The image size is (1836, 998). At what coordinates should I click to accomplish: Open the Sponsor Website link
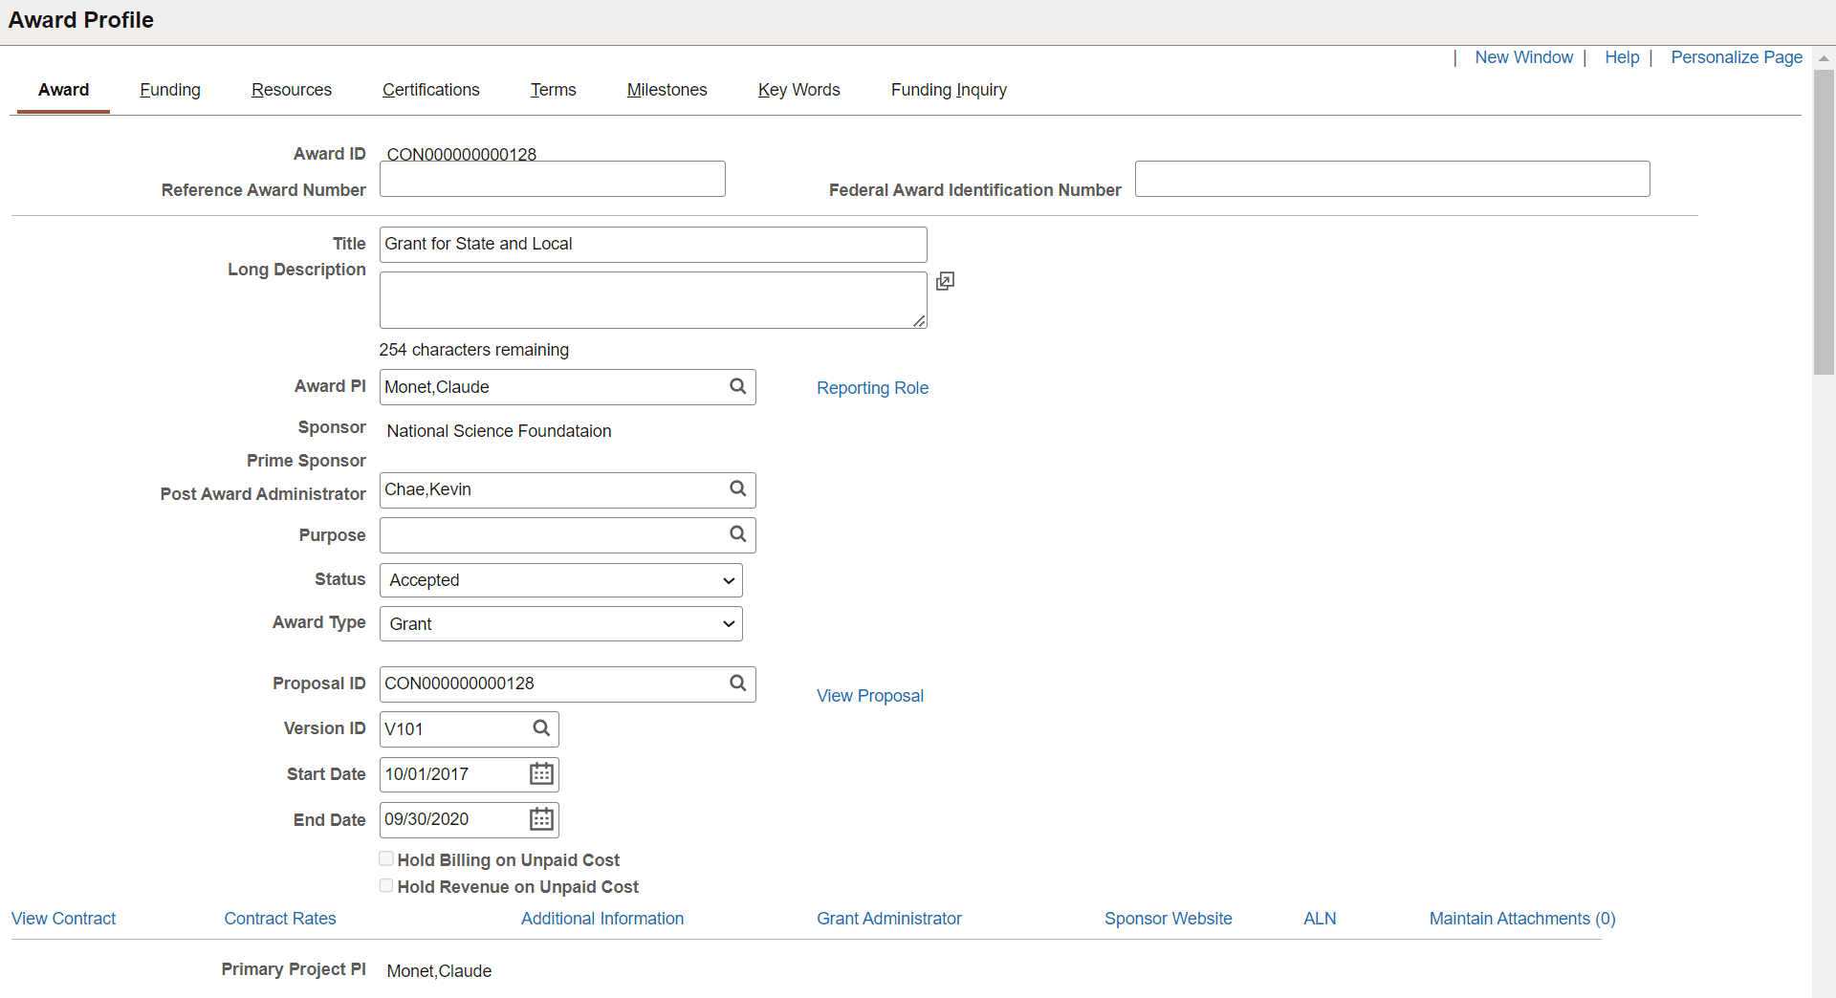(x=1169, y=919)
